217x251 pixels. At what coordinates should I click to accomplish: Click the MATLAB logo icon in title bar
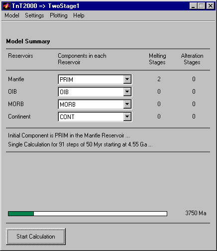coord(6,6)
